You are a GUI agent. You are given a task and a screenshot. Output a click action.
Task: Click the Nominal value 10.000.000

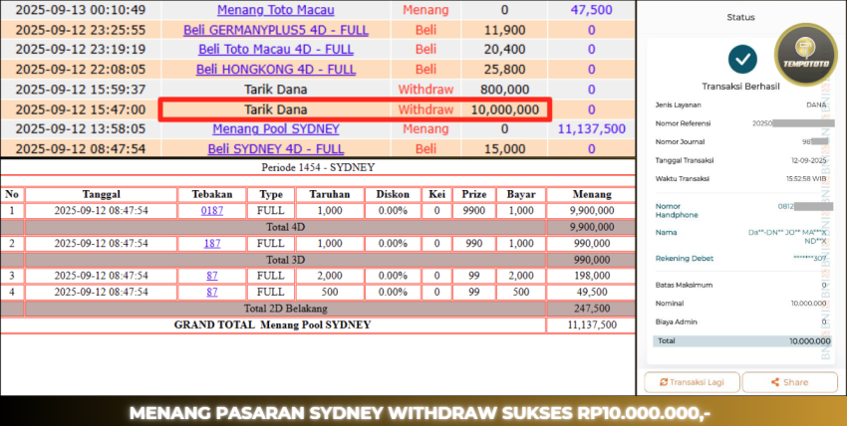coord(809,303)
